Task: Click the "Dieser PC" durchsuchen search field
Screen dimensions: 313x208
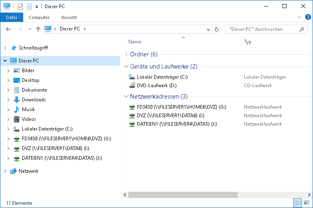Action: click(x=262, y=29)
